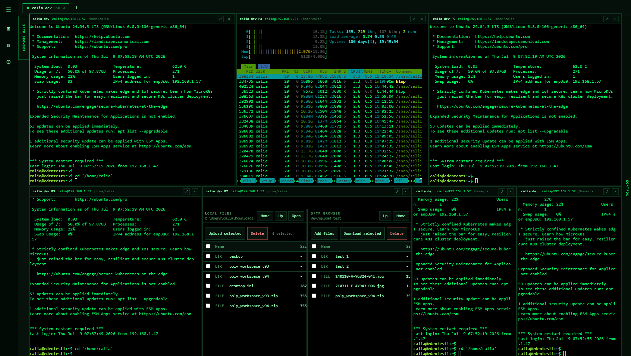Click the backup folder name

[236, 256]
